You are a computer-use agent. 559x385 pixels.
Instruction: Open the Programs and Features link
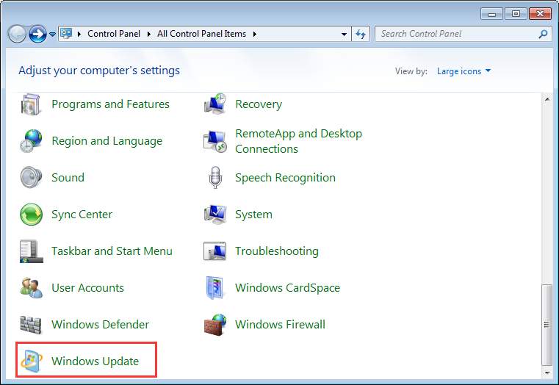pyautogui.click(x=110, y=104)
